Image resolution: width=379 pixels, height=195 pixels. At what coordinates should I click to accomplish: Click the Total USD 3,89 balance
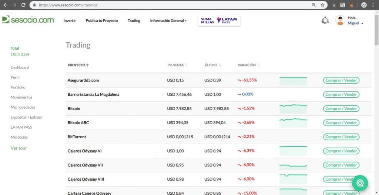click(x=20, y=52)
